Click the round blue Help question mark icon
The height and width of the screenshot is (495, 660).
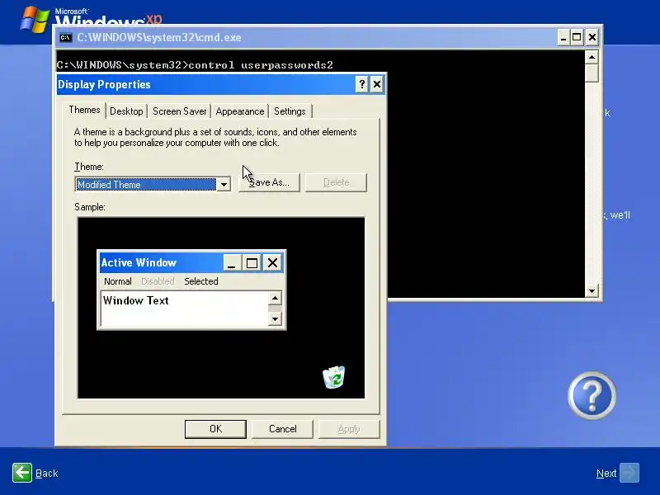click(592, 395)
